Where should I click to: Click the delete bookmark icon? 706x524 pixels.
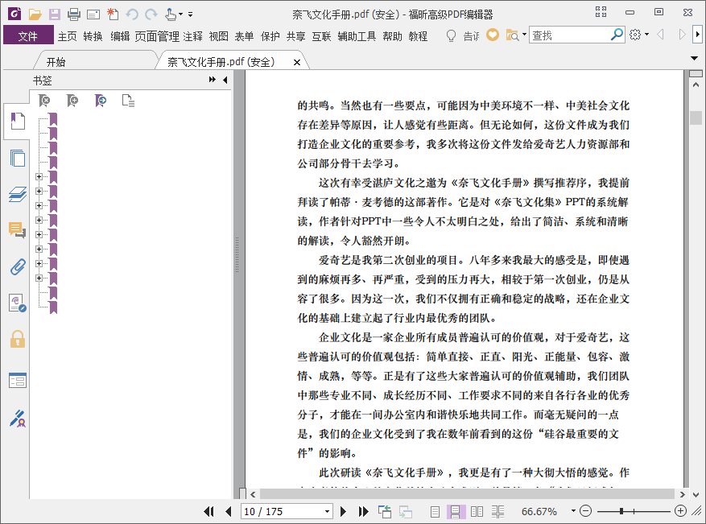click(44, 101)
